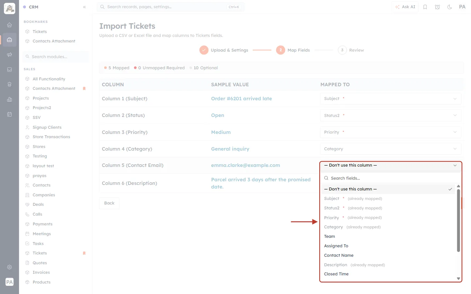
Task: Collapse the sidebar with the double chevron
Action: point(84,7)
